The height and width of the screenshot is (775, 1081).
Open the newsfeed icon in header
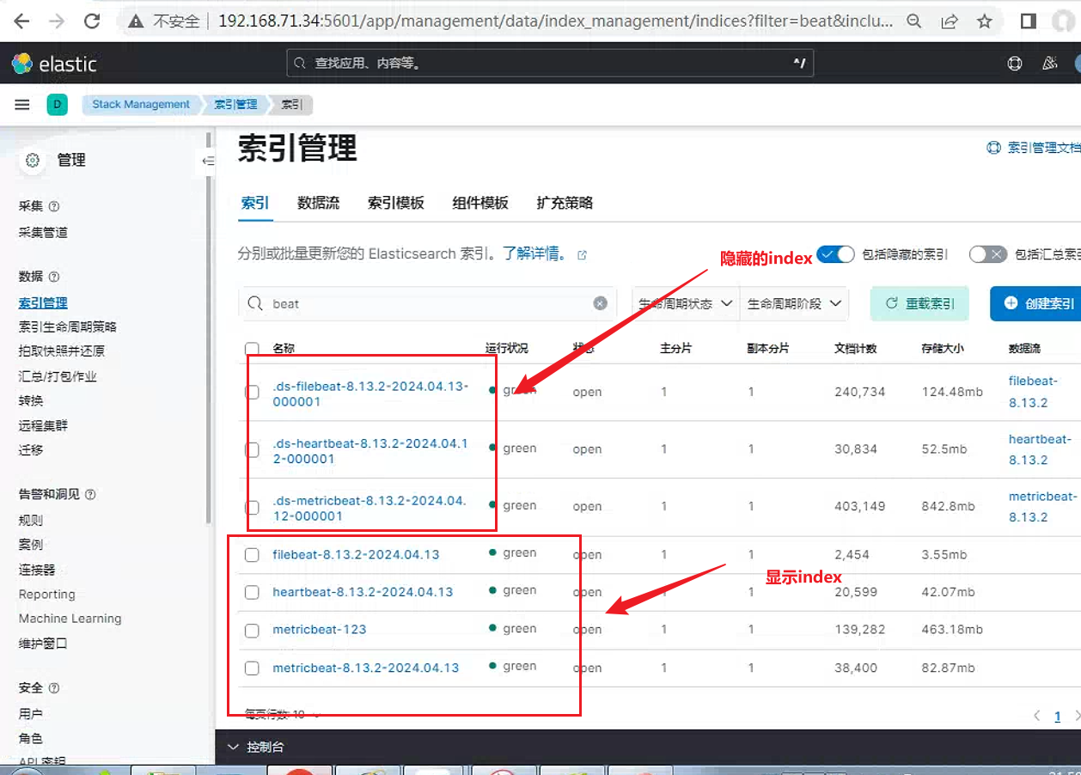1049,63
